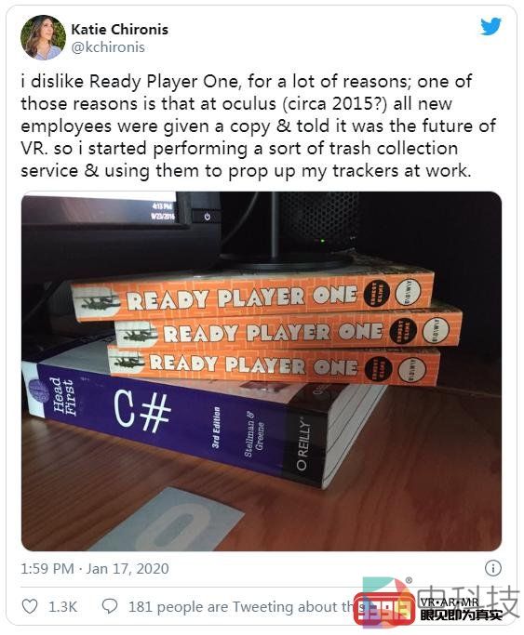Click the monitor clock showing 4:13 PM

click(163, 211)
